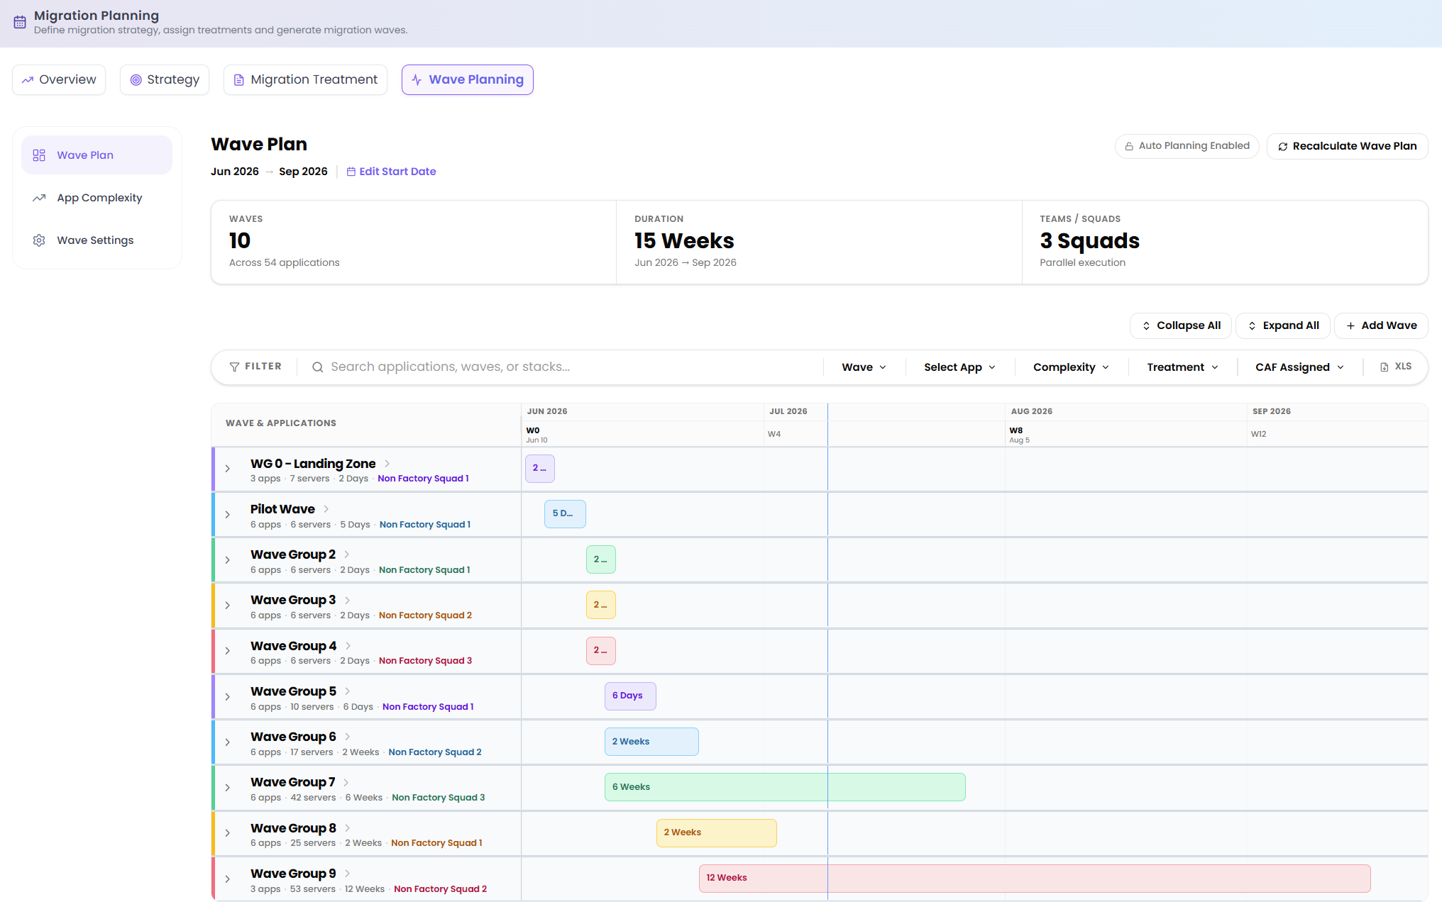
Task: Select the Pilot Wave 5 D... bar
Action: pos(565,514)
